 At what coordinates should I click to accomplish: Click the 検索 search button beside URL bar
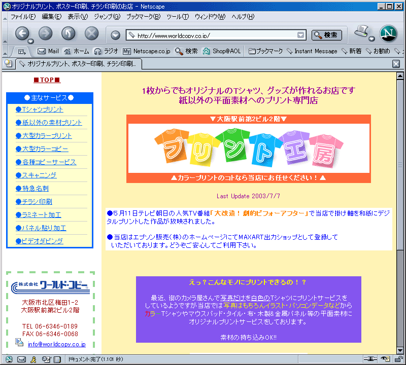326,35
